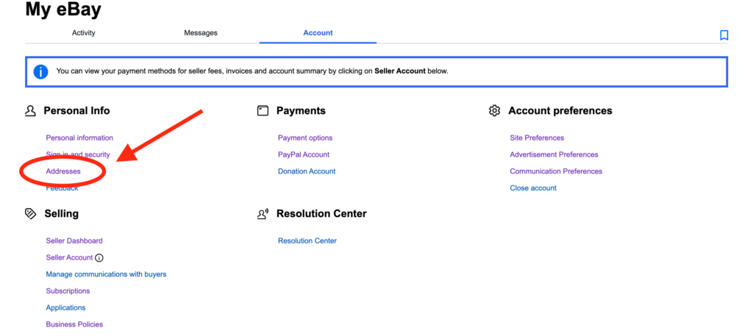Open Payment options
753x336 pixels.
point(305,137)
